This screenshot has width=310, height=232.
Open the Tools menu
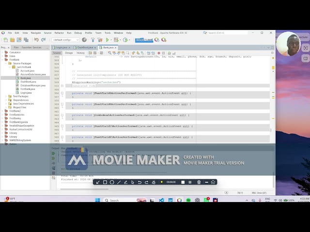[108, 33]
